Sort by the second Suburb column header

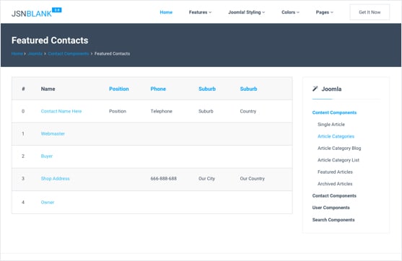(x=248, y=89)
